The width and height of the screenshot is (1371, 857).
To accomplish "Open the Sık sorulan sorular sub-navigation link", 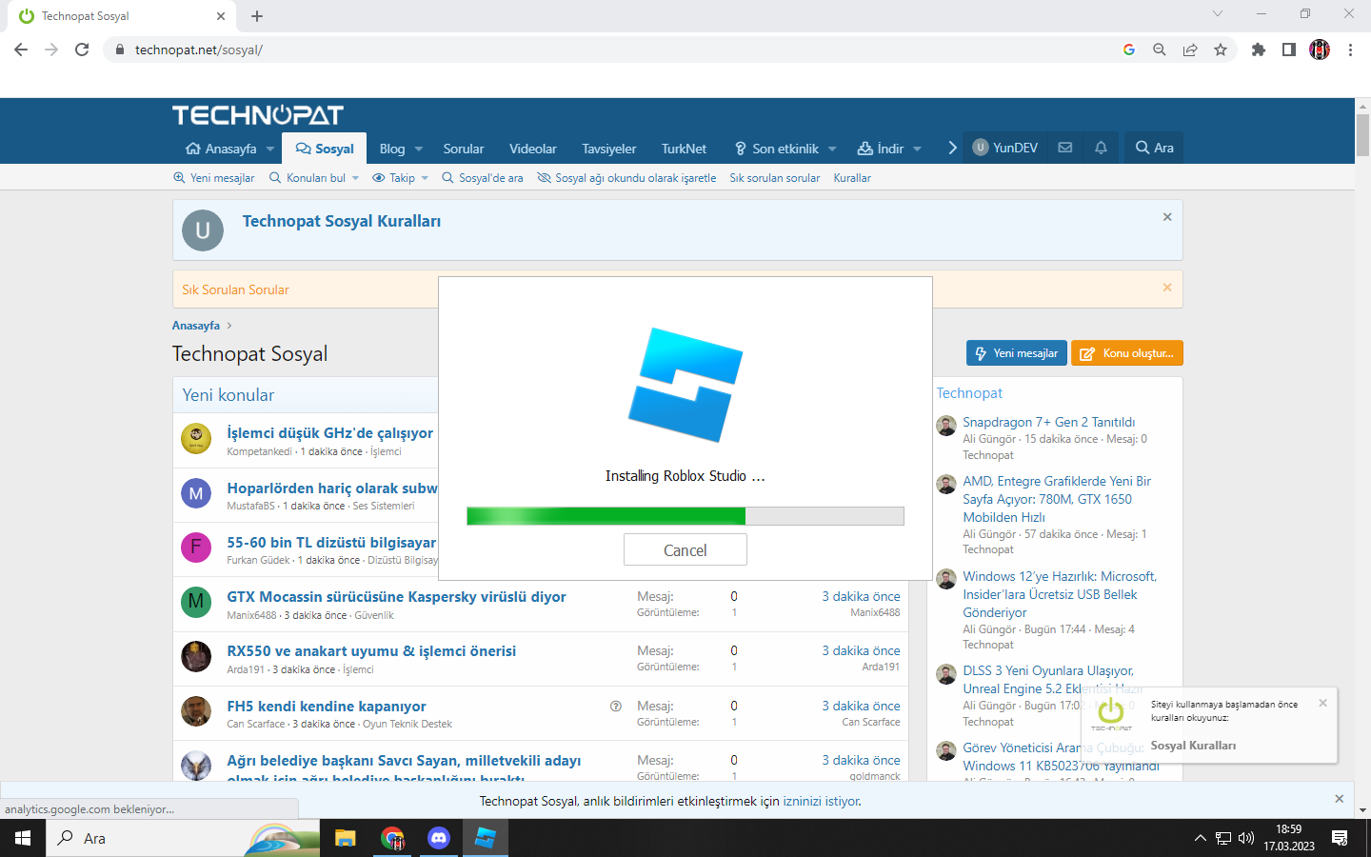I will pyautogui.click(x=775, y=178).
